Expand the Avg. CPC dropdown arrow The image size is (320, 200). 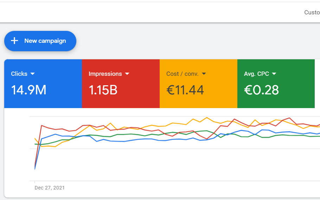pyautogui.click(x=274, y=74)
